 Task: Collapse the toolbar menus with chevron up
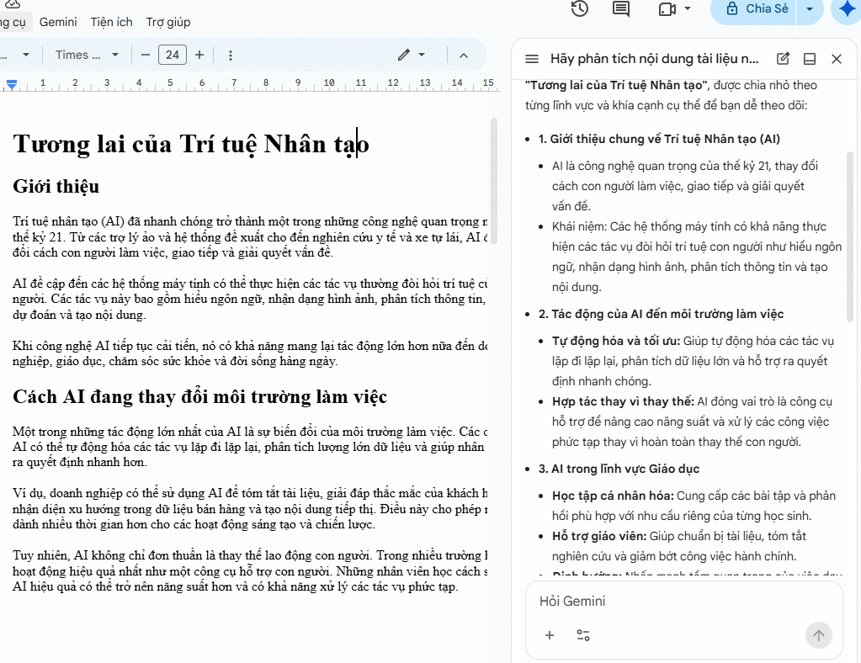(464, 56)
